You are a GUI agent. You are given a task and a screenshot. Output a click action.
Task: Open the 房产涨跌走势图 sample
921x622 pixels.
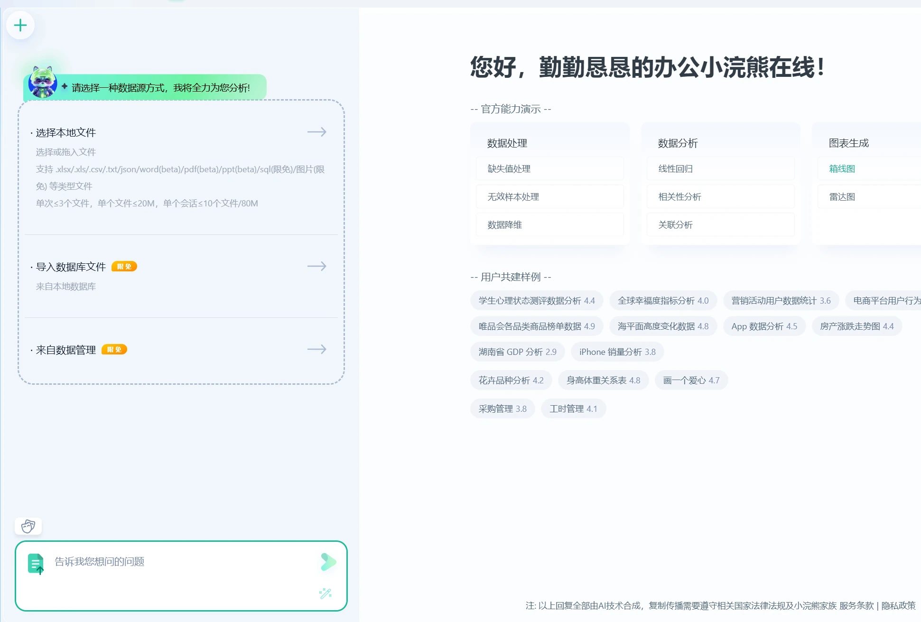(x=857, y=326)
